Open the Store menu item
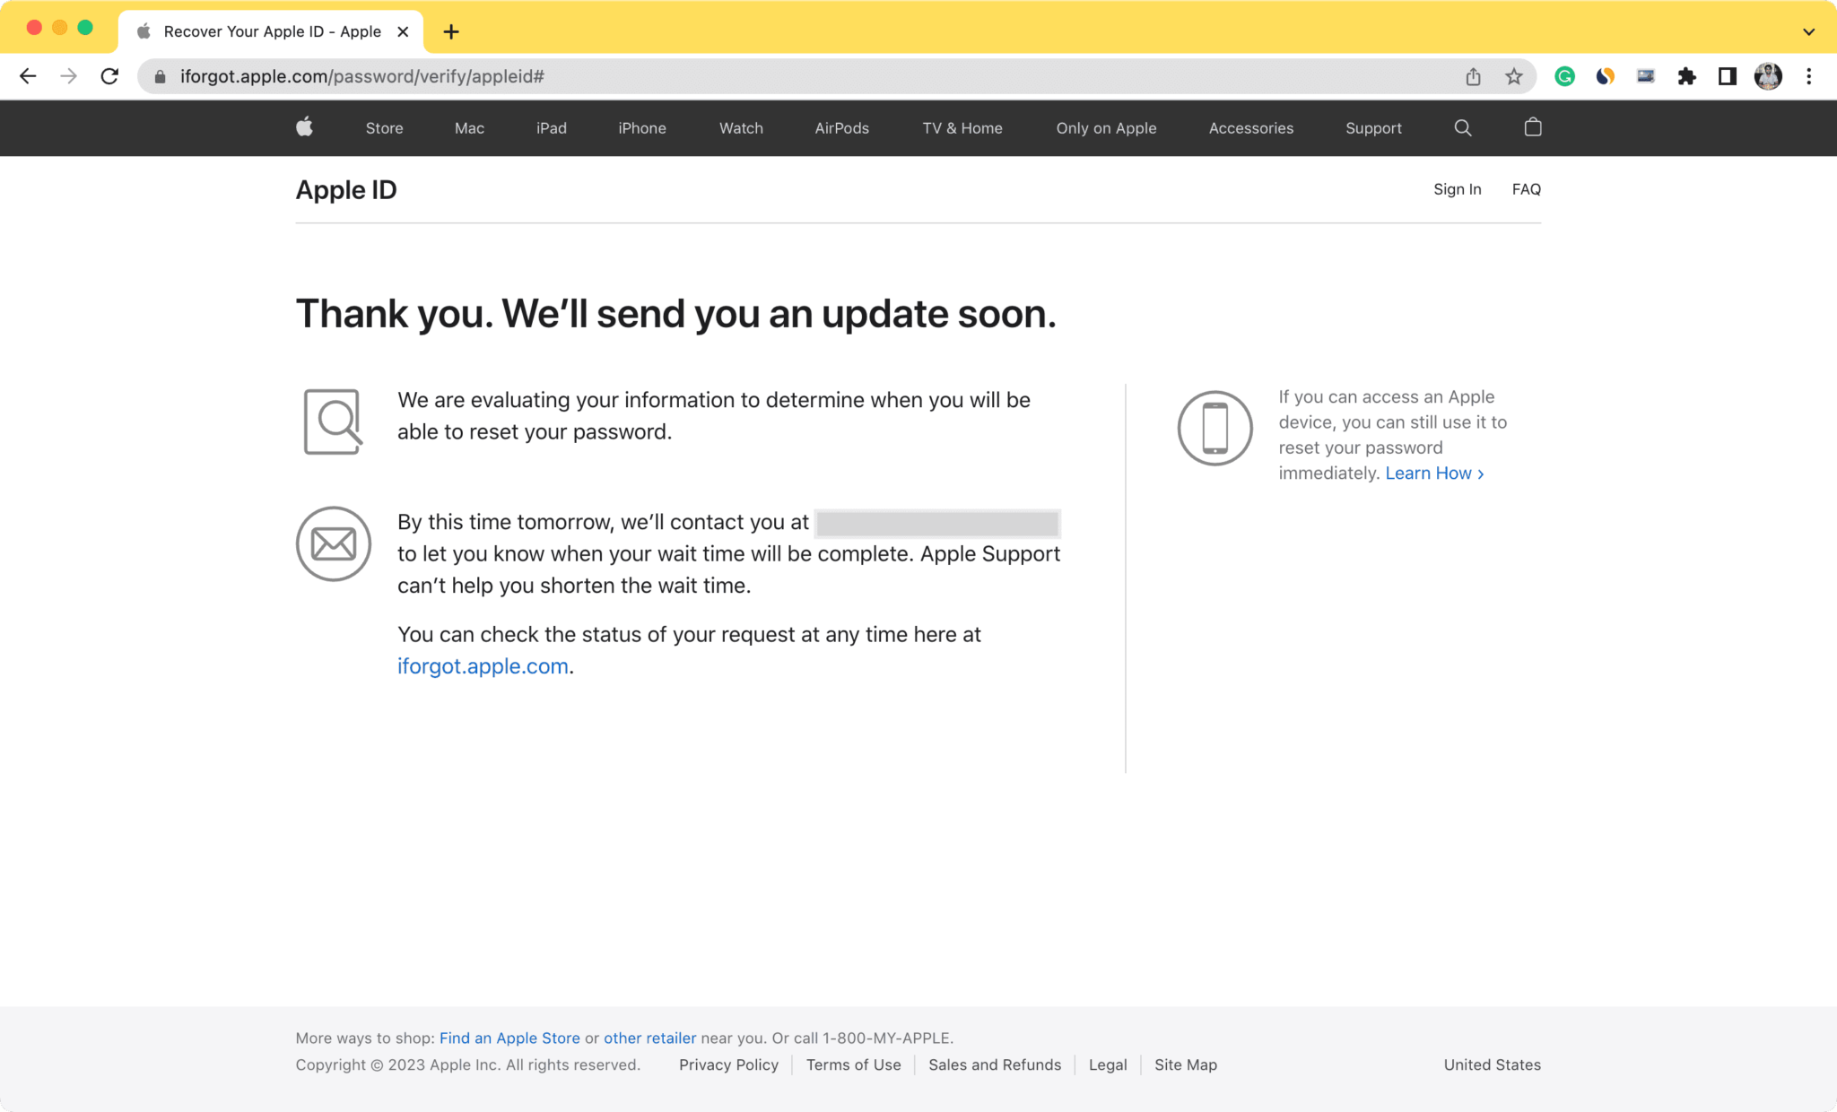This screenshot has height=1112, width=1837. coord(384,128)
